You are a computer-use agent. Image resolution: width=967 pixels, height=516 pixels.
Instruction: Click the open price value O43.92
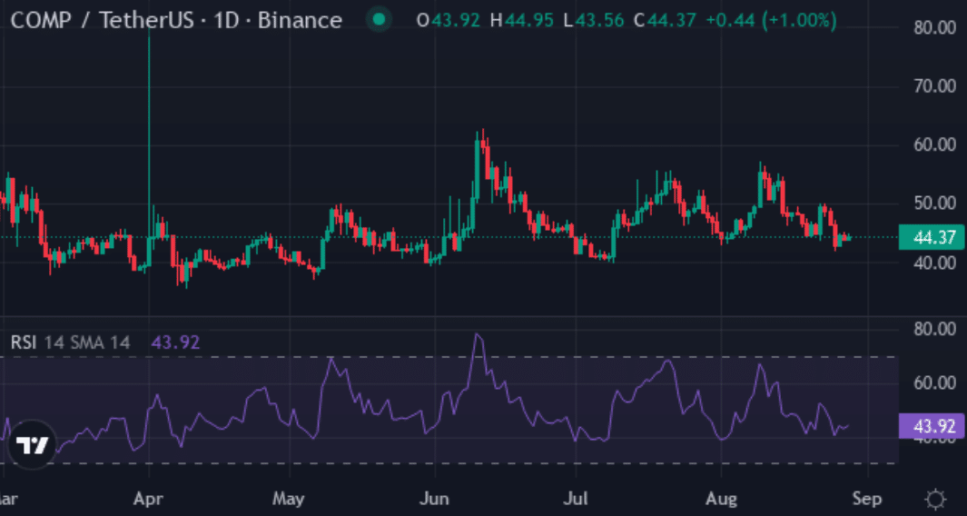coord(448,20)
